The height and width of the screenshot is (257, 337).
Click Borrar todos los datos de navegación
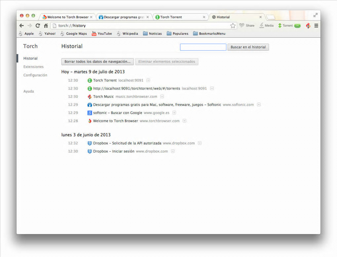(97, 61)
